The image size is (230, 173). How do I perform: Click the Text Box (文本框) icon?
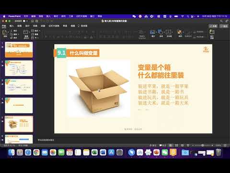[x=168, y=32]
